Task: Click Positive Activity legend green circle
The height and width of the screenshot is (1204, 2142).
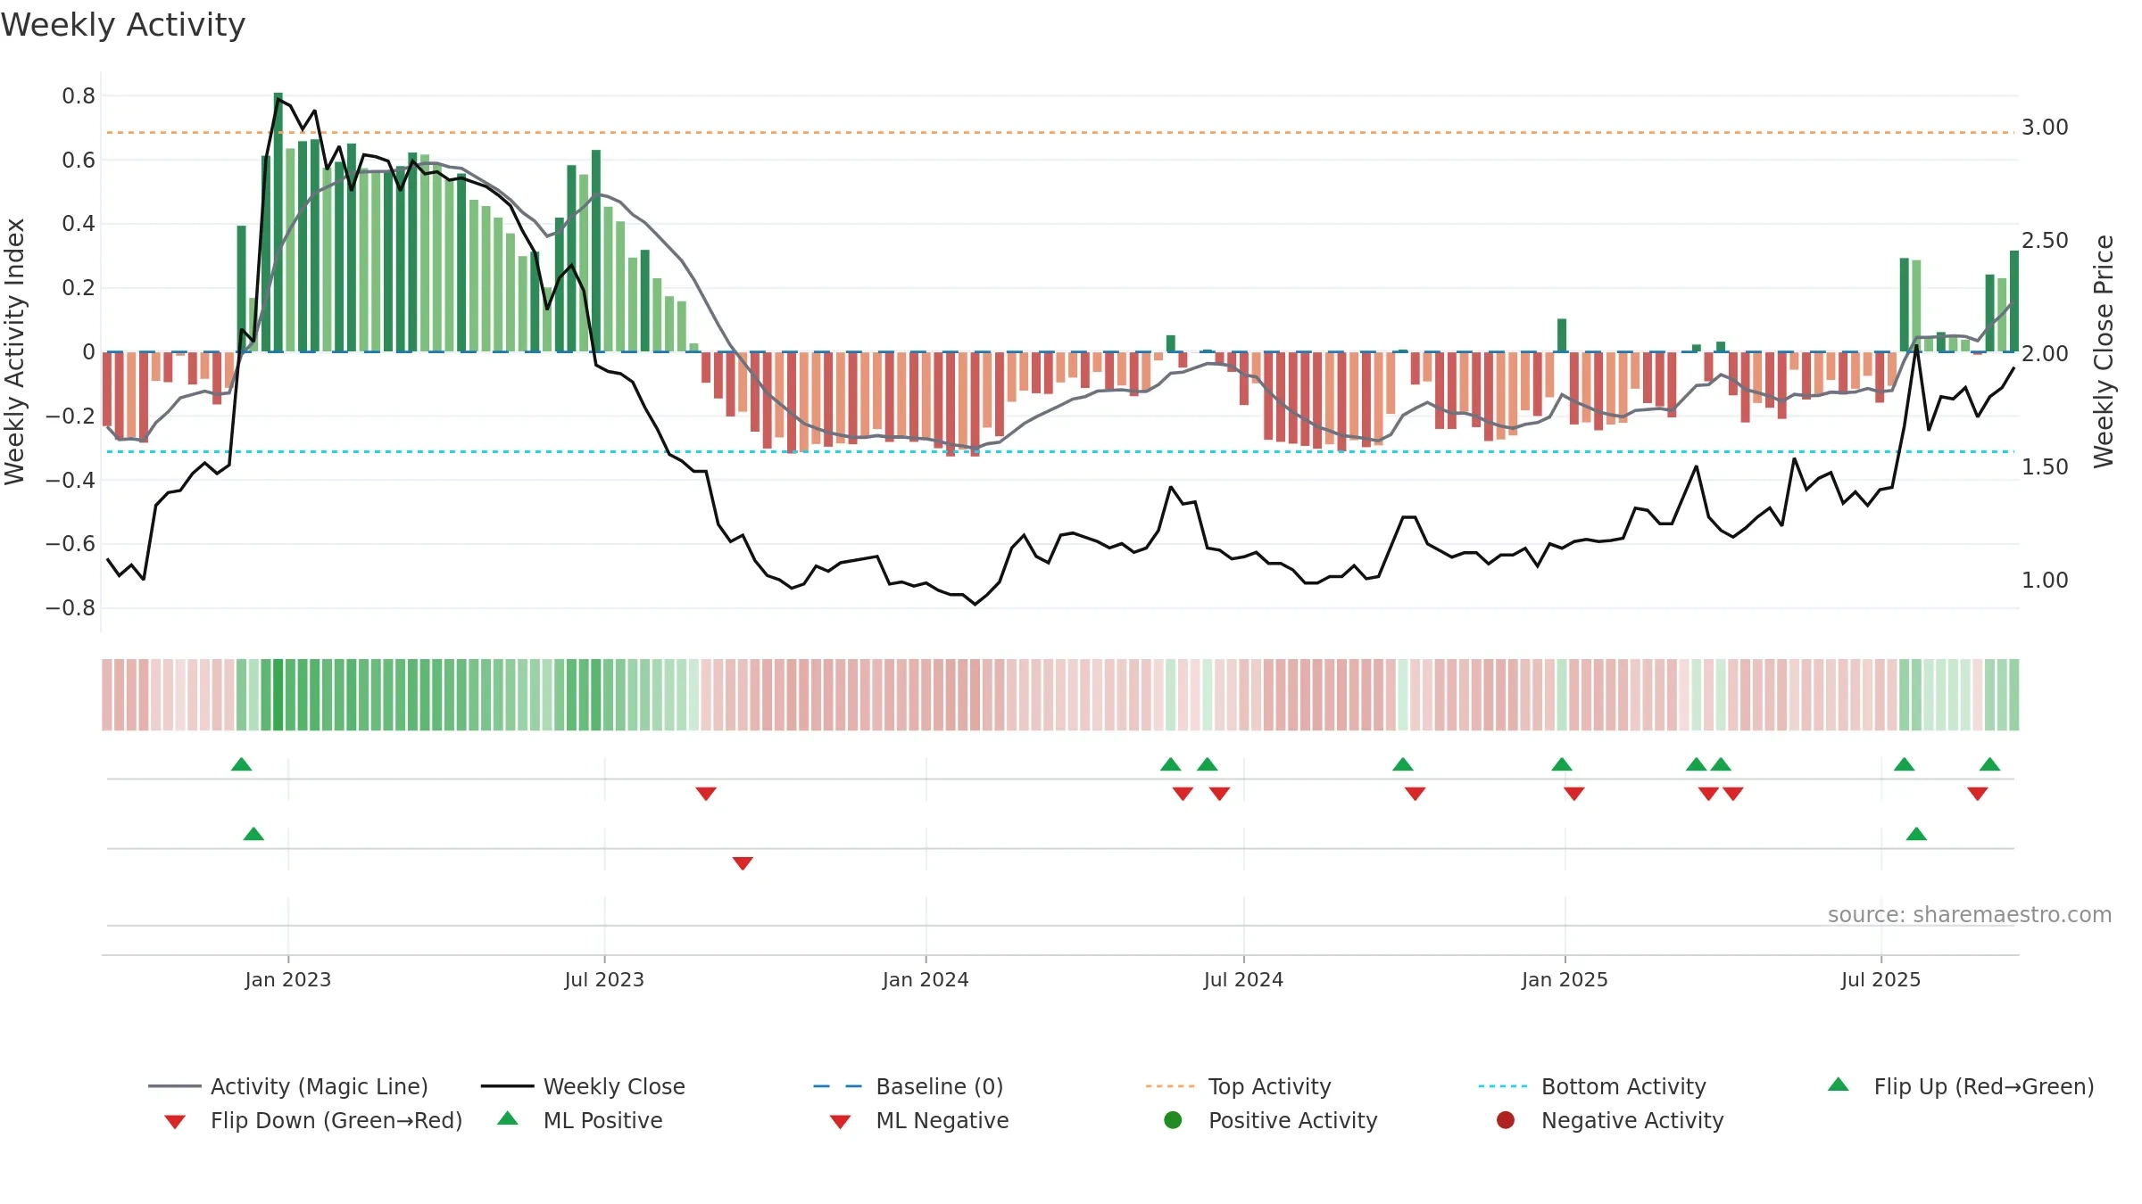Action: [x=1173, y=1120]
